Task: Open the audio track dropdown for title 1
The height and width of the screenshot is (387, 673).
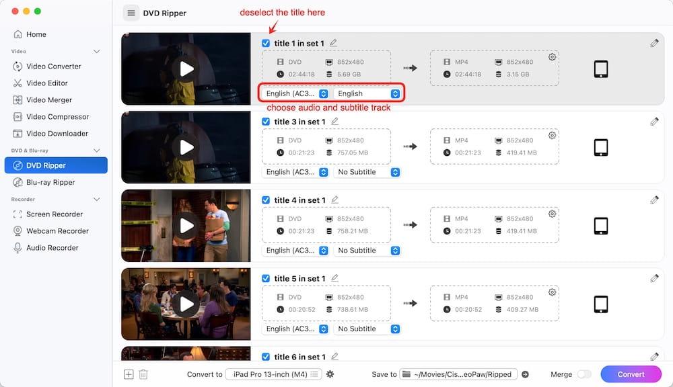Action: (295, 93)
